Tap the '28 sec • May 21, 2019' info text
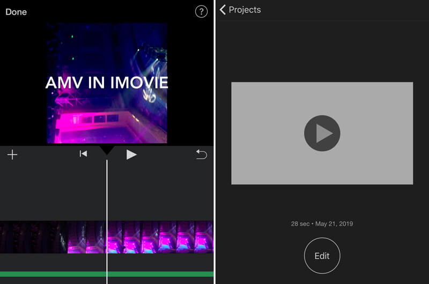This screenshot has width=429, height=284. click(322, 223)
